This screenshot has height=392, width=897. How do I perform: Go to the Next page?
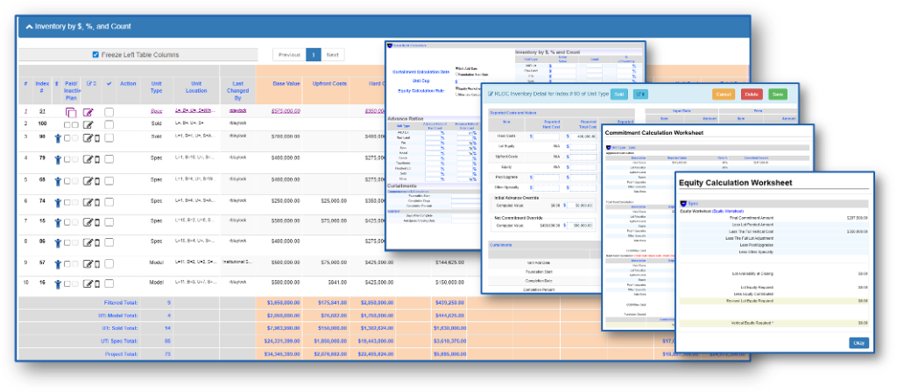pyautogui.click(x=333, y=54)
